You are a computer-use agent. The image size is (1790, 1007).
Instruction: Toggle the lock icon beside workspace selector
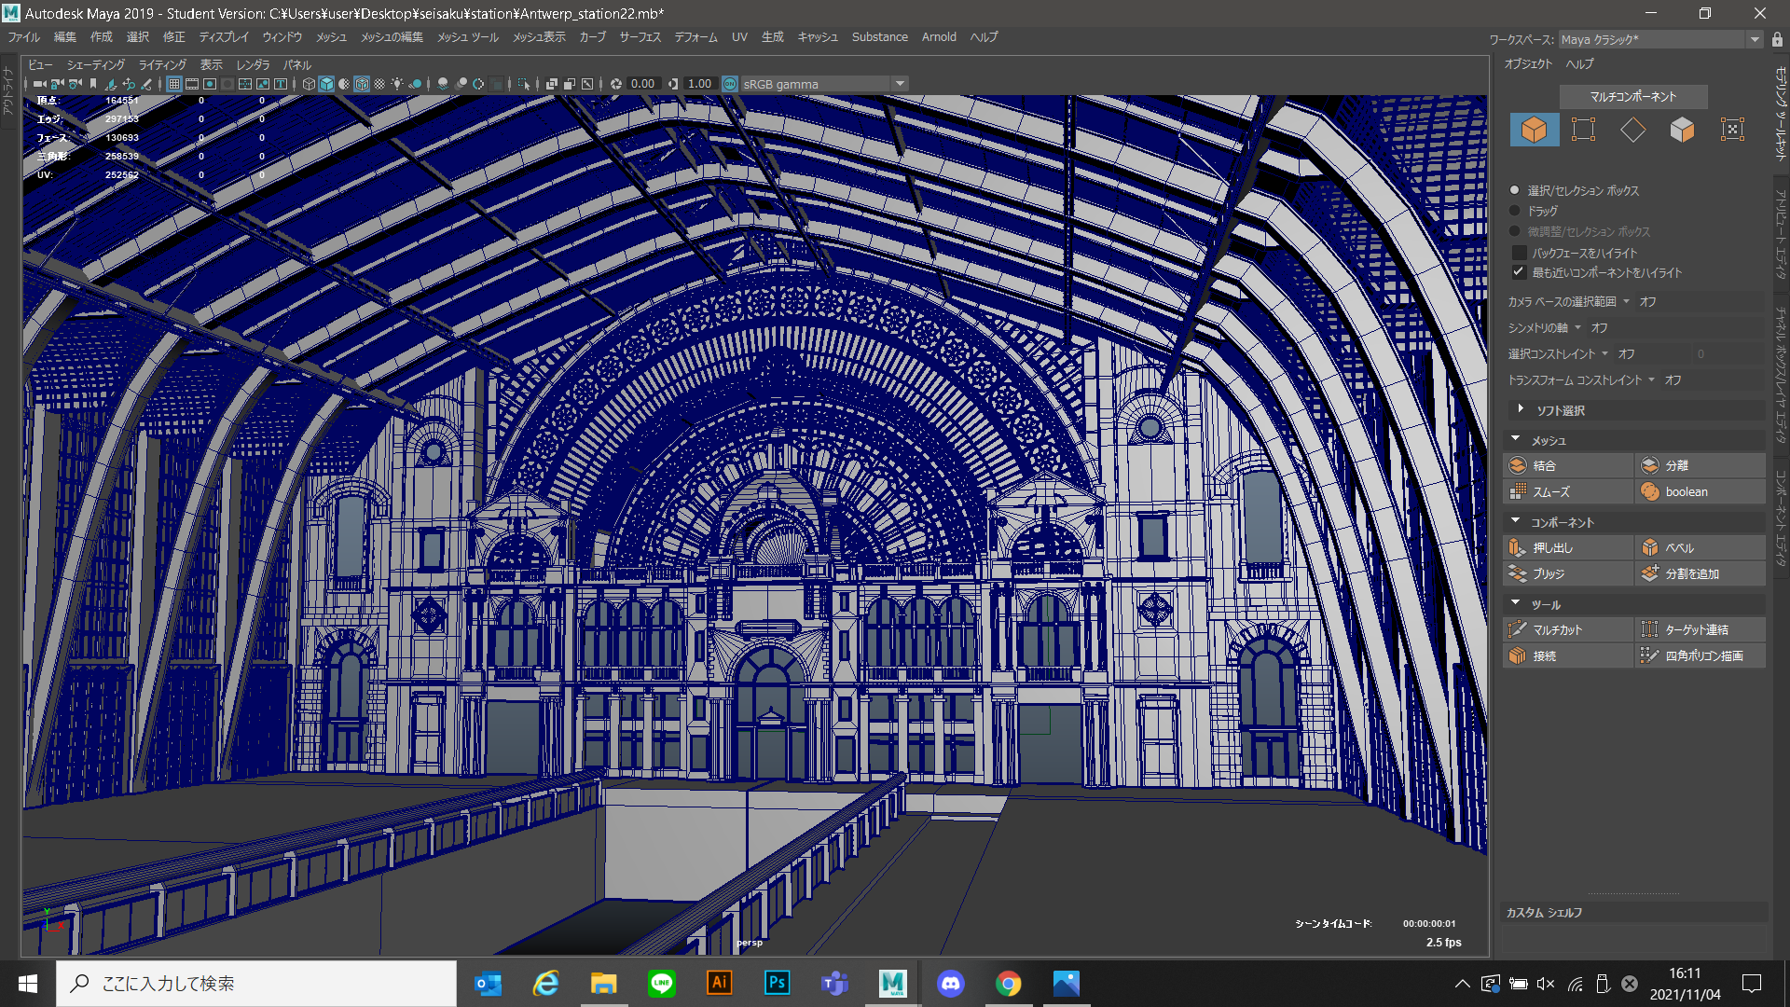click(1777, 39)
